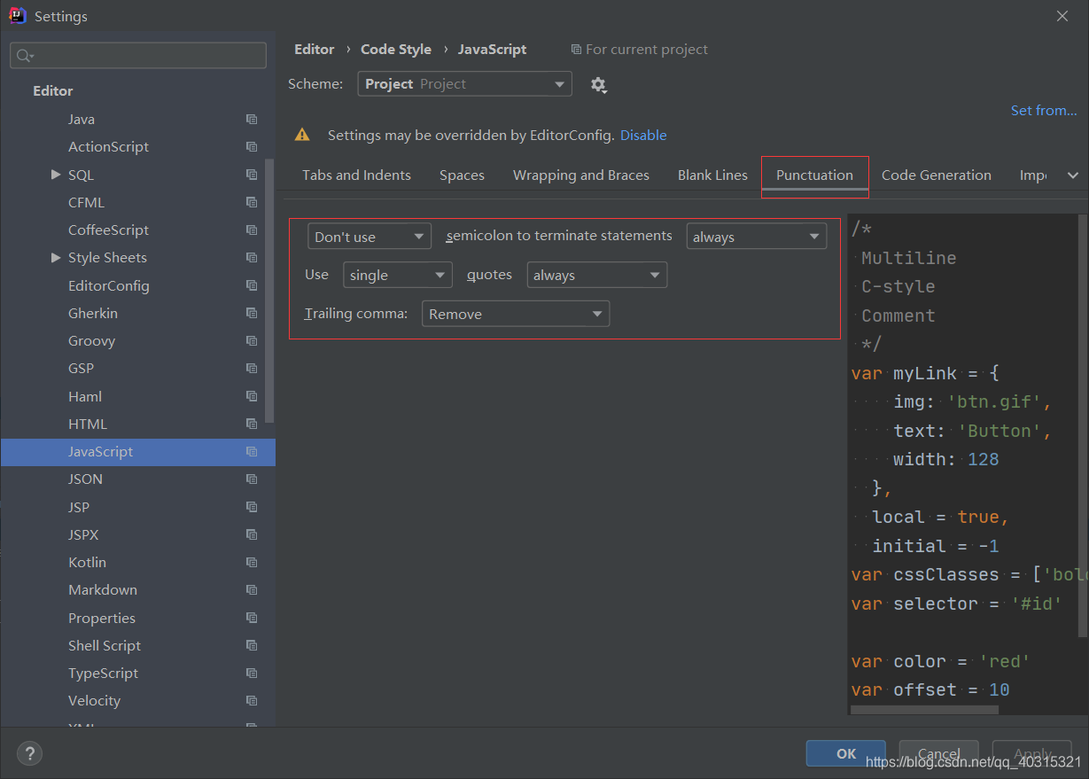The image size is (1089, 779).
Task: Open the Trailing comma Remove dropdown
Action: pos(516,314)
